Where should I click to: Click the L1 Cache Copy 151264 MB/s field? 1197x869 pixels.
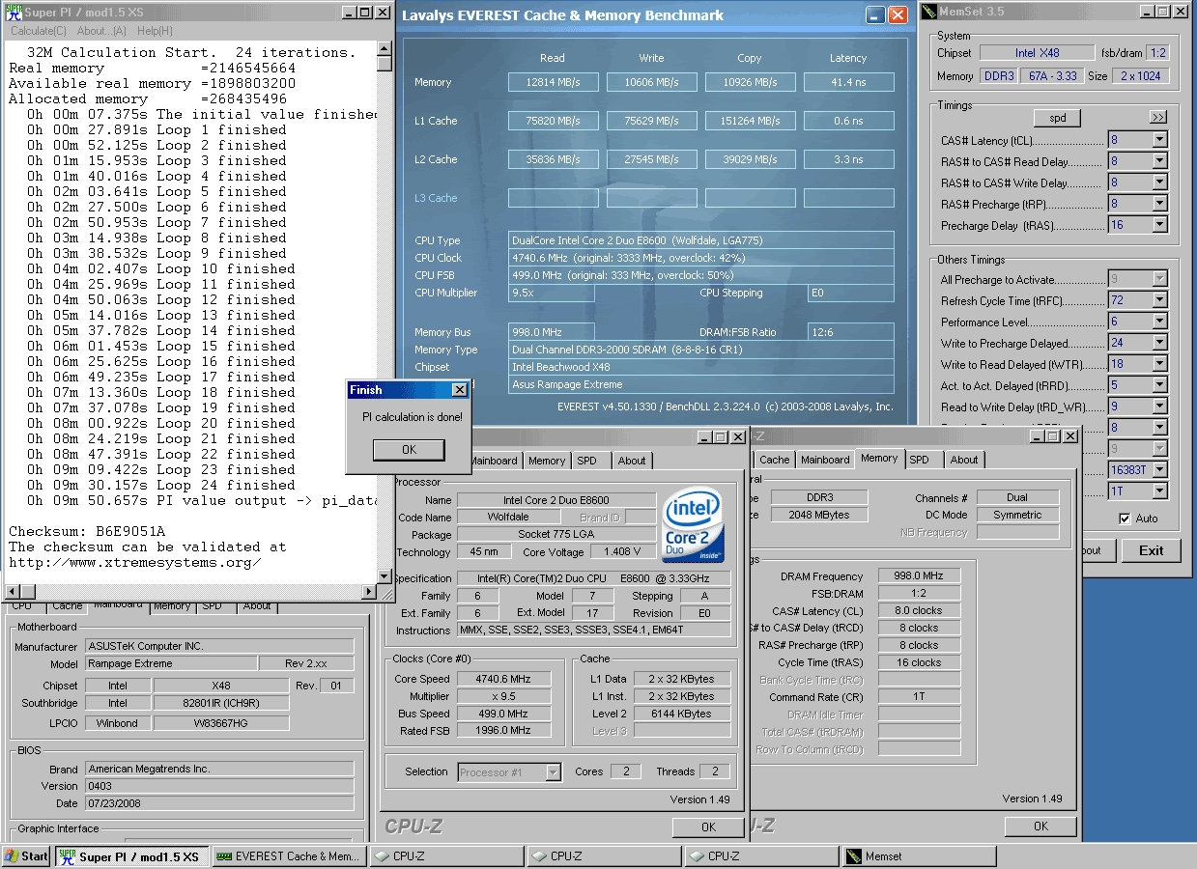[x=750, y=122]
